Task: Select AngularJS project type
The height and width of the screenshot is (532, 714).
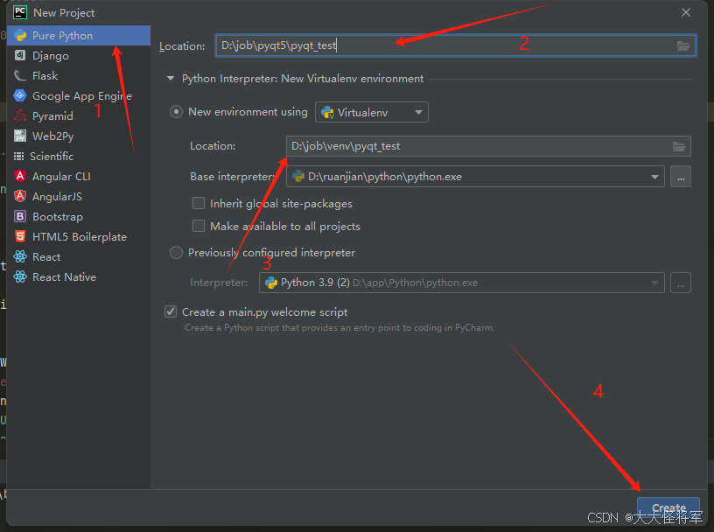Action: (79, 196)
